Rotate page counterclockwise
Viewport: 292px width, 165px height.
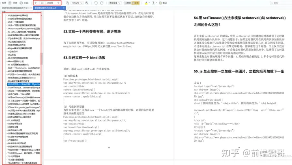coord(96,3)
